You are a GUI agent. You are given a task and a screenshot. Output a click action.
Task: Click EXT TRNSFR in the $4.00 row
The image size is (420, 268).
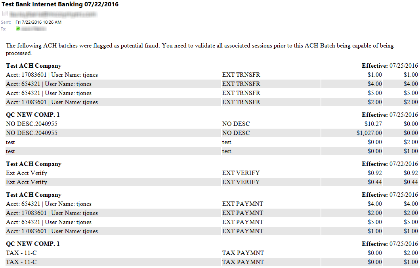[x=241, y=84]
